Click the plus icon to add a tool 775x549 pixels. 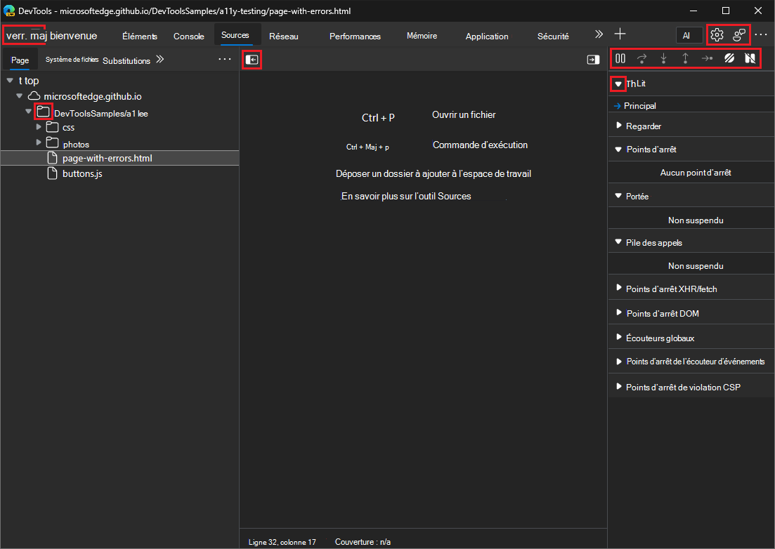(x=620, y=34)
